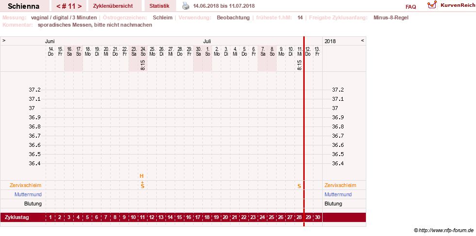
Task: Click the date header 13. Fr
Action: tap(317, 51)
